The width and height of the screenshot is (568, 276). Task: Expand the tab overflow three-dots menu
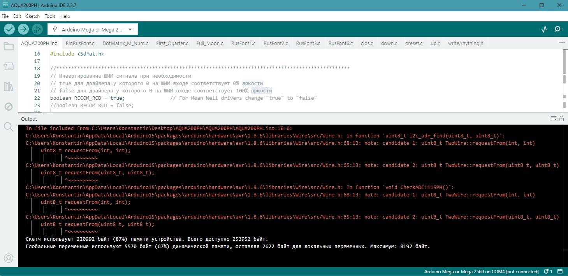(x=561, y=43)
